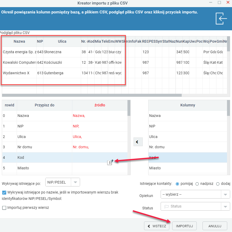Click the left arrow assign button
Viewport: 232px width, 232px height.
[138, 142]
